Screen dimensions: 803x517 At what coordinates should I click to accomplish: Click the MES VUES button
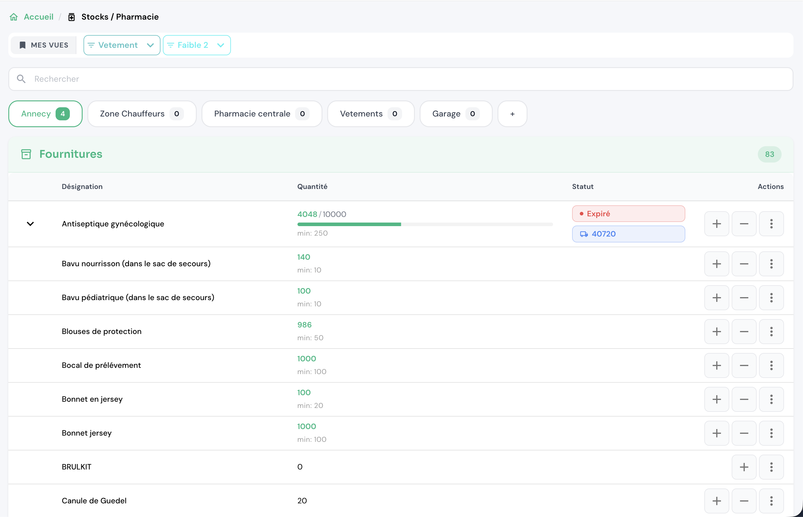[44, 45]
